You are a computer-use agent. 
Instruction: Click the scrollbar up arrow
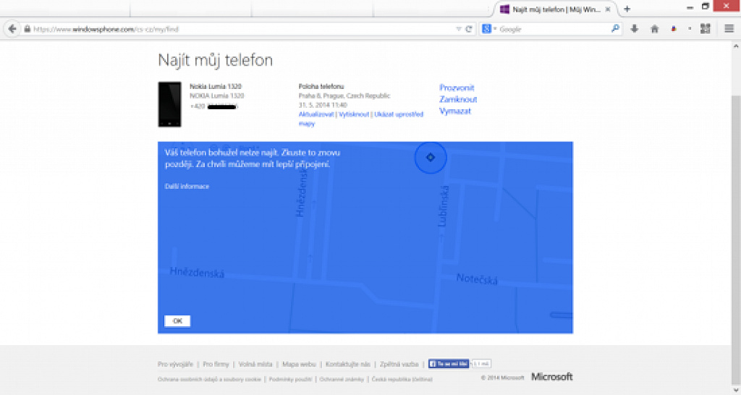[x=736, y=46]
